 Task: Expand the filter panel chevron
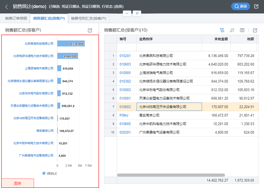pos(127,13)
